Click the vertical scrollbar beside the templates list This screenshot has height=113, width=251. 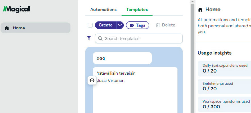193,56
